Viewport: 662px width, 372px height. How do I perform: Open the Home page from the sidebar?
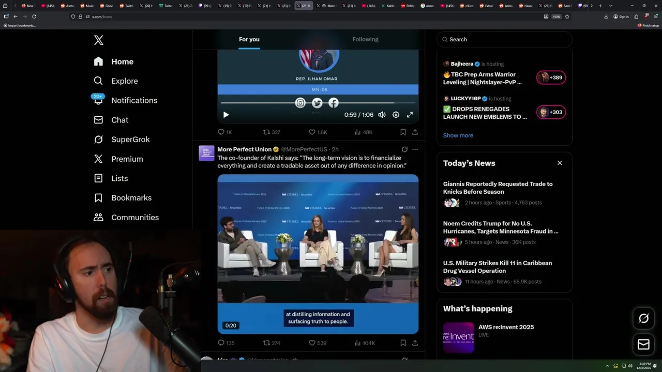coord(114,61)
